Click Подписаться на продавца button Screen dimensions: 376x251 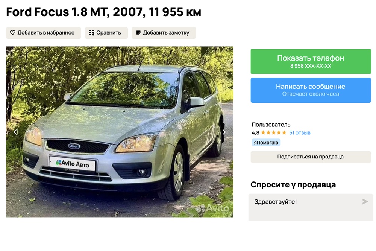(x=311, y=157)
